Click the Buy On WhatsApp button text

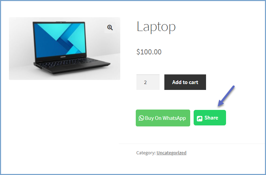click(165, 118)
